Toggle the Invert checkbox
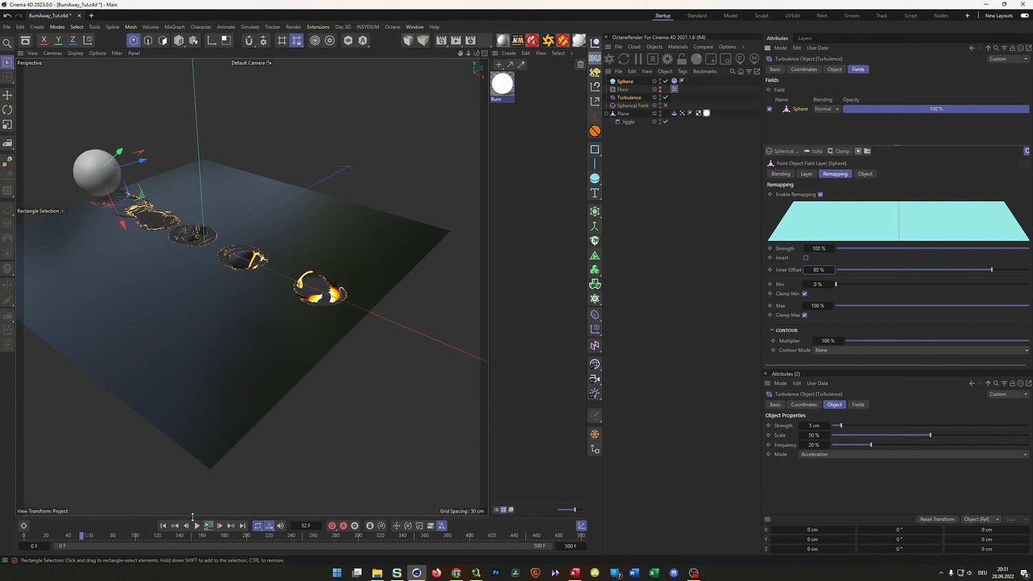The image size is (1033, 581). (x=806, y=258)
